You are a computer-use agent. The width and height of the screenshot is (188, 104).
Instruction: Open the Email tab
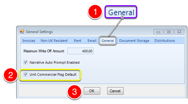tap(92, 41)
